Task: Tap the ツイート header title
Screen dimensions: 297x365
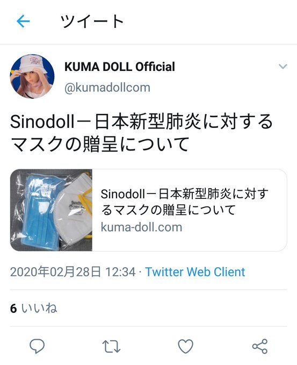Action: point(92,21)
